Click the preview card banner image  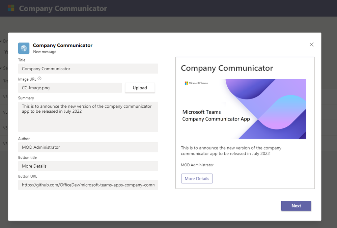[x=244, y=109]
